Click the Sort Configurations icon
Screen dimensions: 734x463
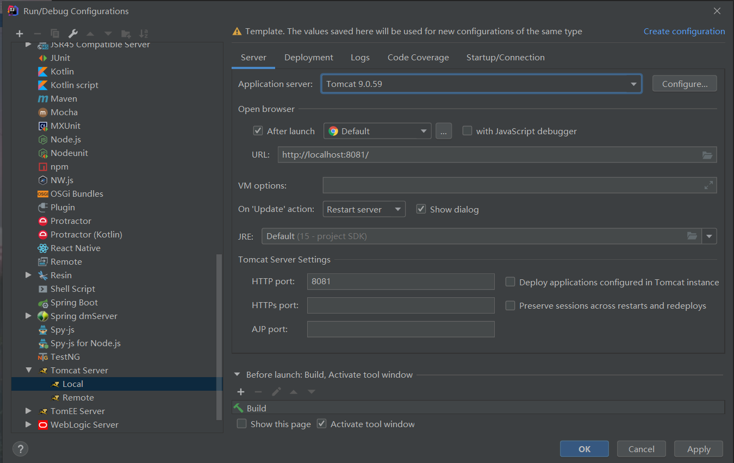tap(144, 34)
